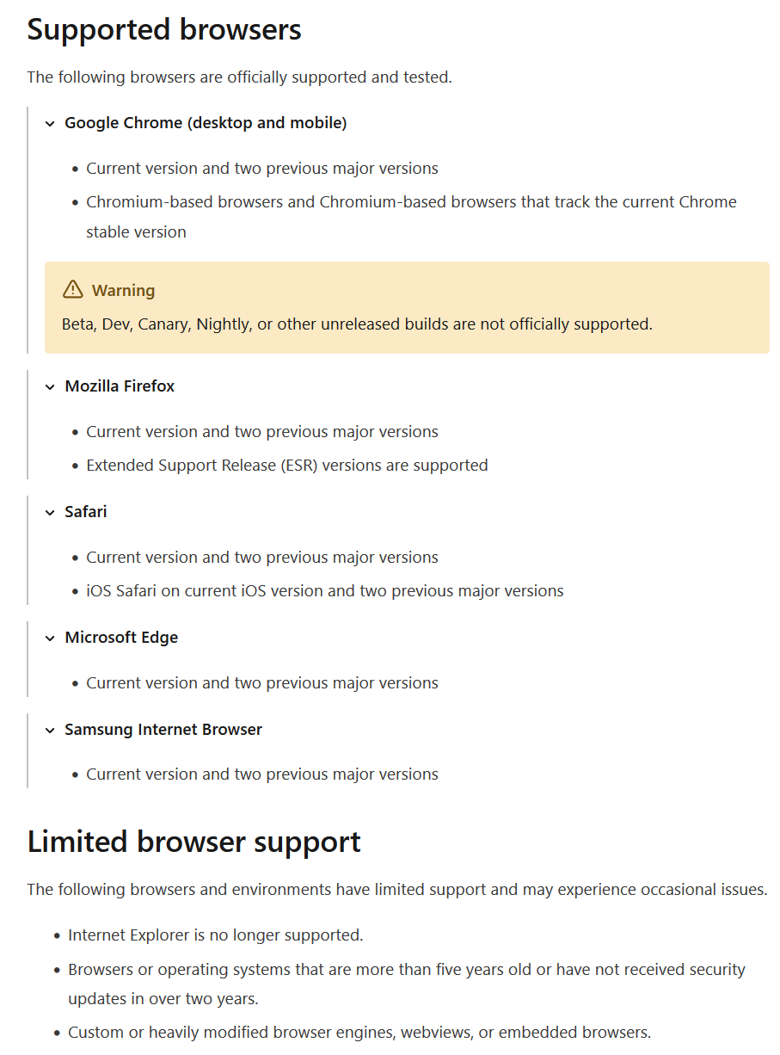This screenshot has width=780, height=1055.
Task: Select the Safari section title
Action: 86,512
